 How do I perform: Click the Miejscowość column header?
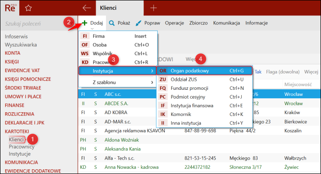(x=298, y=85)
